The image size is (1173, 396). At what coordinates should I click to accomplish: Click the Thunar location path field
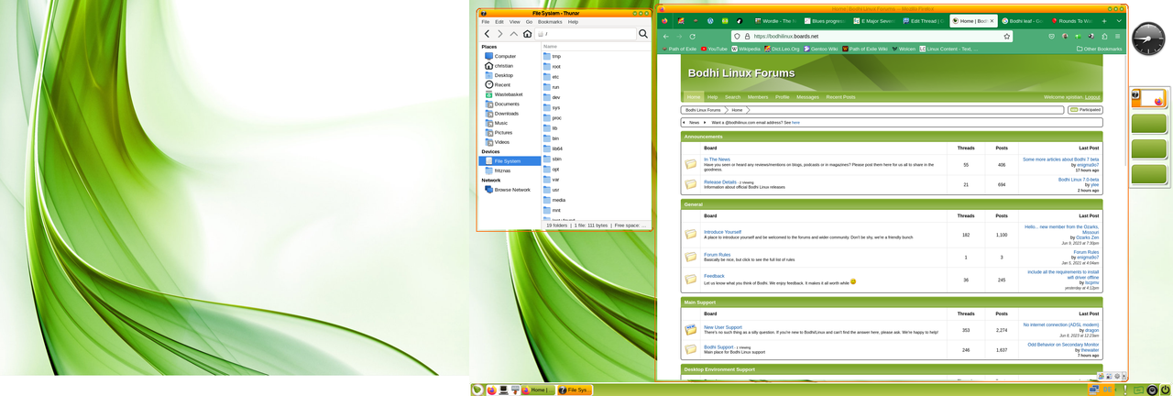tap(586, 34)
